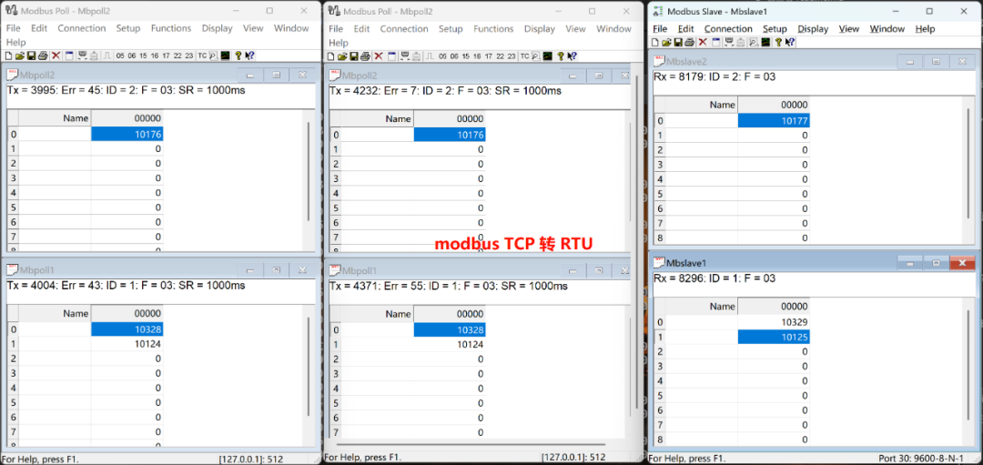Open File menu in left Modbus Poll window
The height and width of the screenshot is (465, 983).
pyautogui.click(x=13, y=28)
